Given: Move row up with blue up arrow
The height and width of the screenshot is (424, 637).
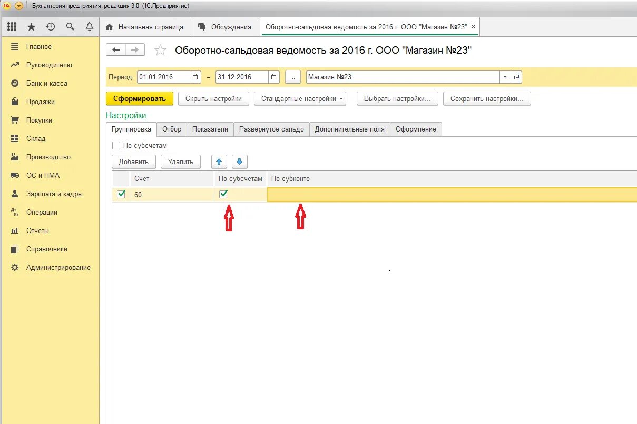Looking at the screenshot, I should pos(219,161).
